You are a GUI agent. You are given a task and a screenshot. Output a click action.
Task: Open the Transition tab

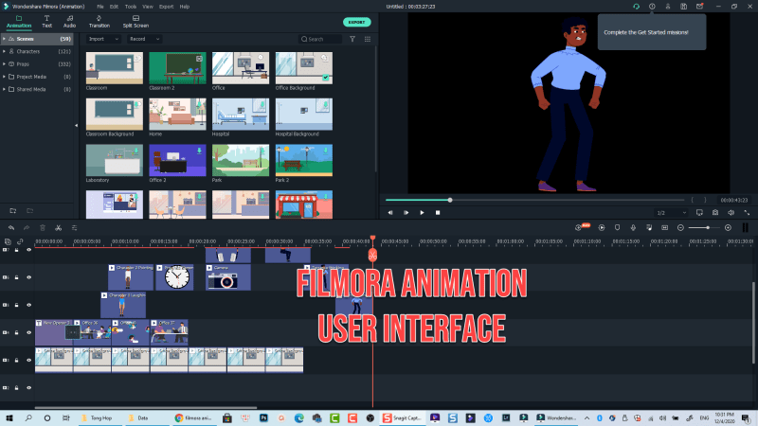click(99, 23)
